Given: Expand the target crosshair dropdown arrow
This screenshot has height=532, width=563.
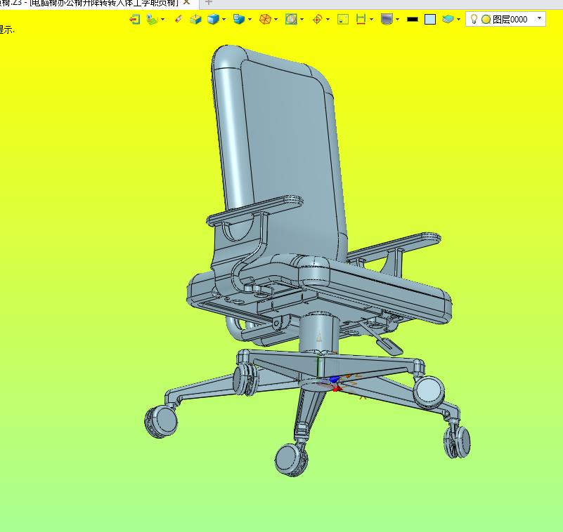Looking at the screenshot, I should tap(328, 20).
